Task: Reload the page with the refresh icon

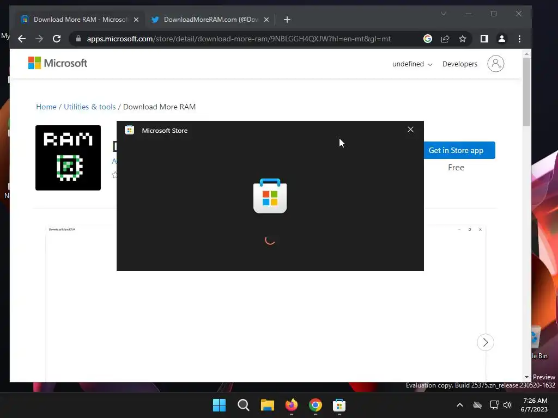Action: pyautogui.click(x=57, y=39)
